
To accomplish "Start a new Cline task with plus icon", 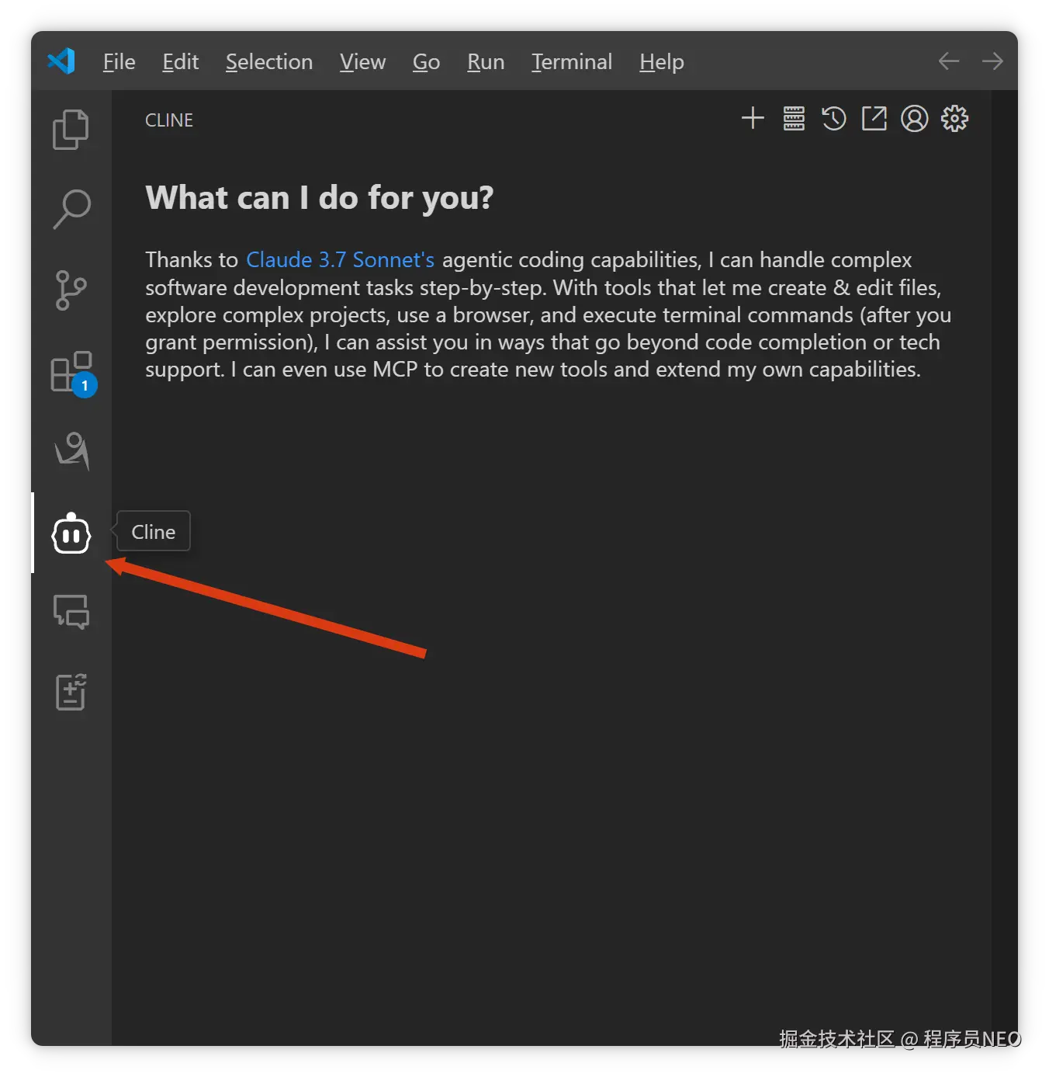I will pos(753,119).
